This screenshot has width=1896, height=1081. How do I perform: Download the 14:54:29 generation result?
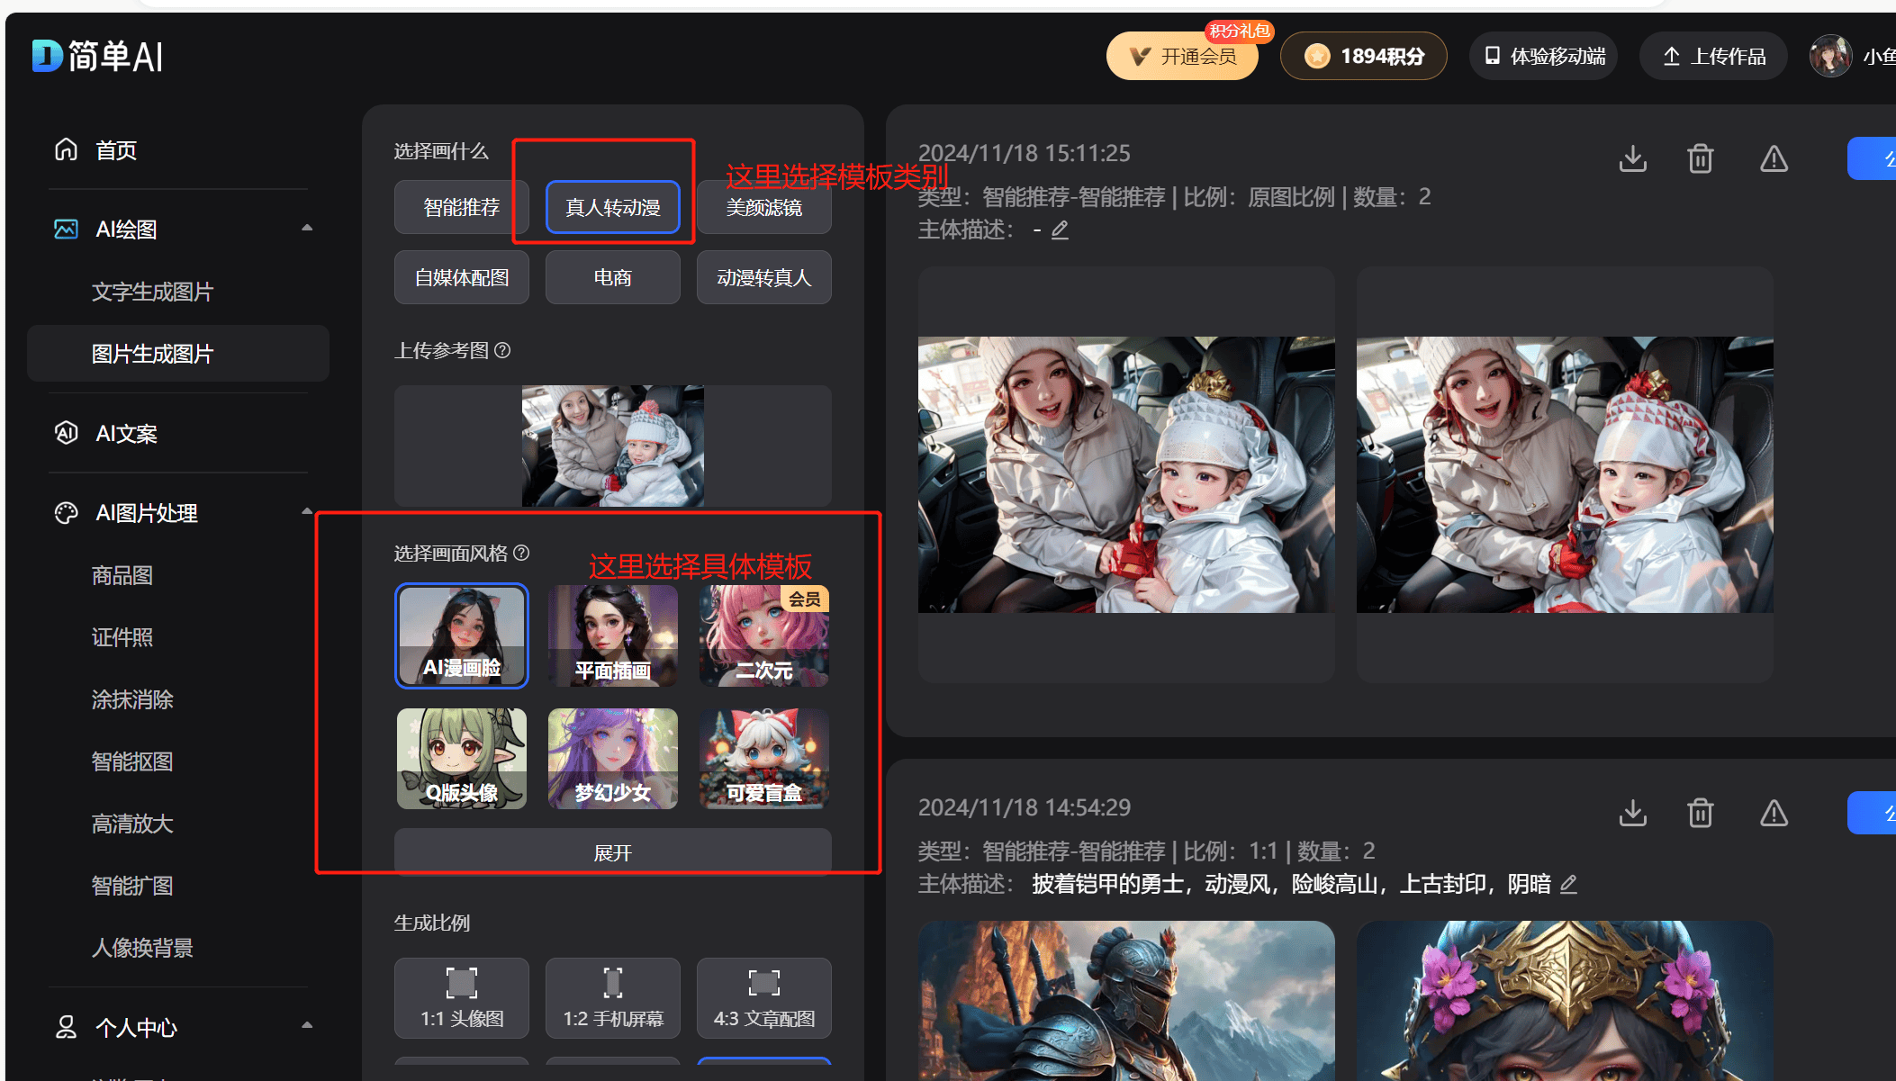1633,813
